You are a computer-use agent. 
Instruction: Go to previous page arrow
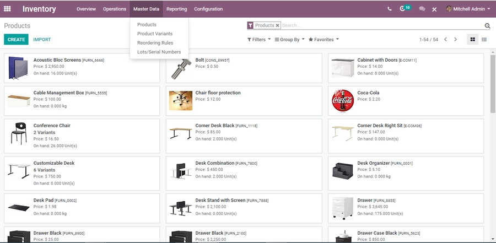(x=445, y=40)
